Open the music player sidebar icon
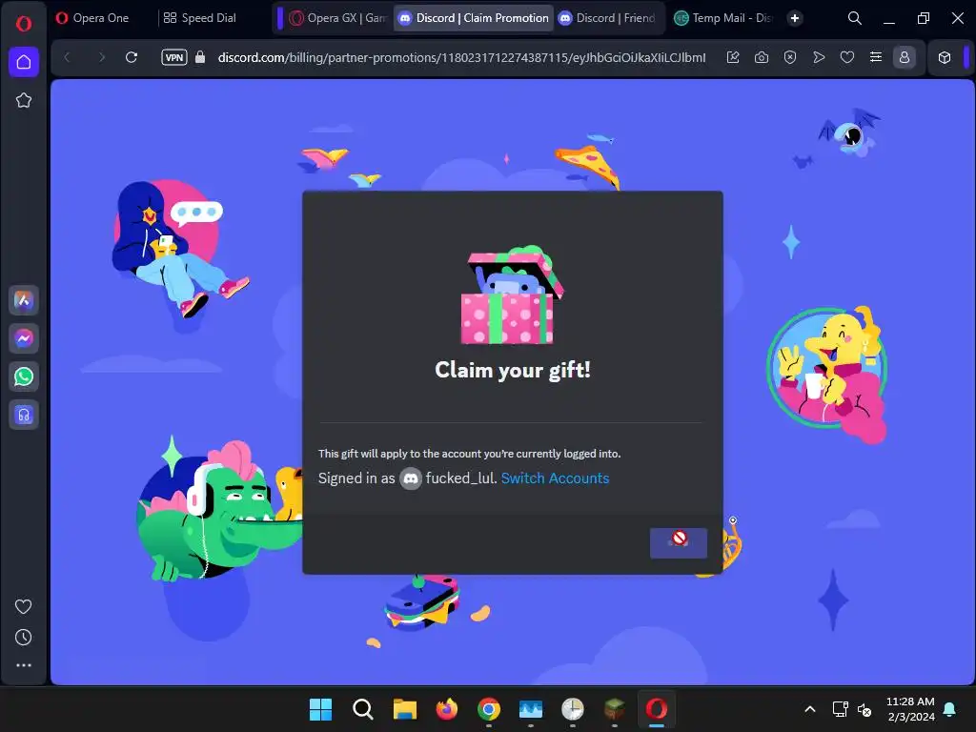 pos(24,415)
